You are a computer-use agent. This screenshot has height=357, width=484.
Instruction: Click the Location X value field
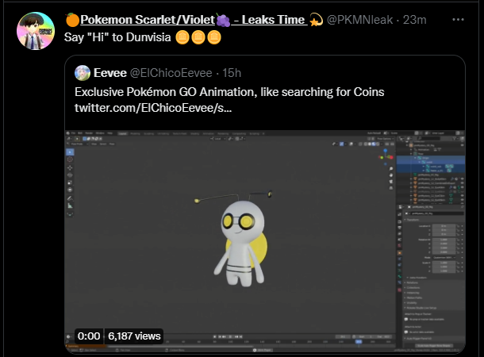pyautogui.click(x=444, y=226)
